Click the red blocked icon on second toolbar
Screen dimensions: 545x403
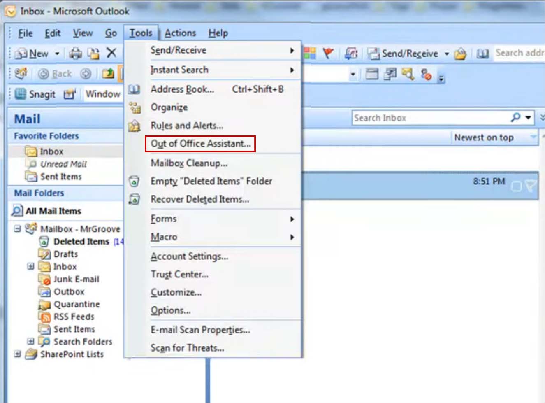pyautogui.click(x=426, y=75)
